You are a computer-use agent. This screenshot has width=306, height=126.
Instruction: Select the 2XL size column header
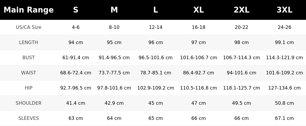tap(241, 10)
